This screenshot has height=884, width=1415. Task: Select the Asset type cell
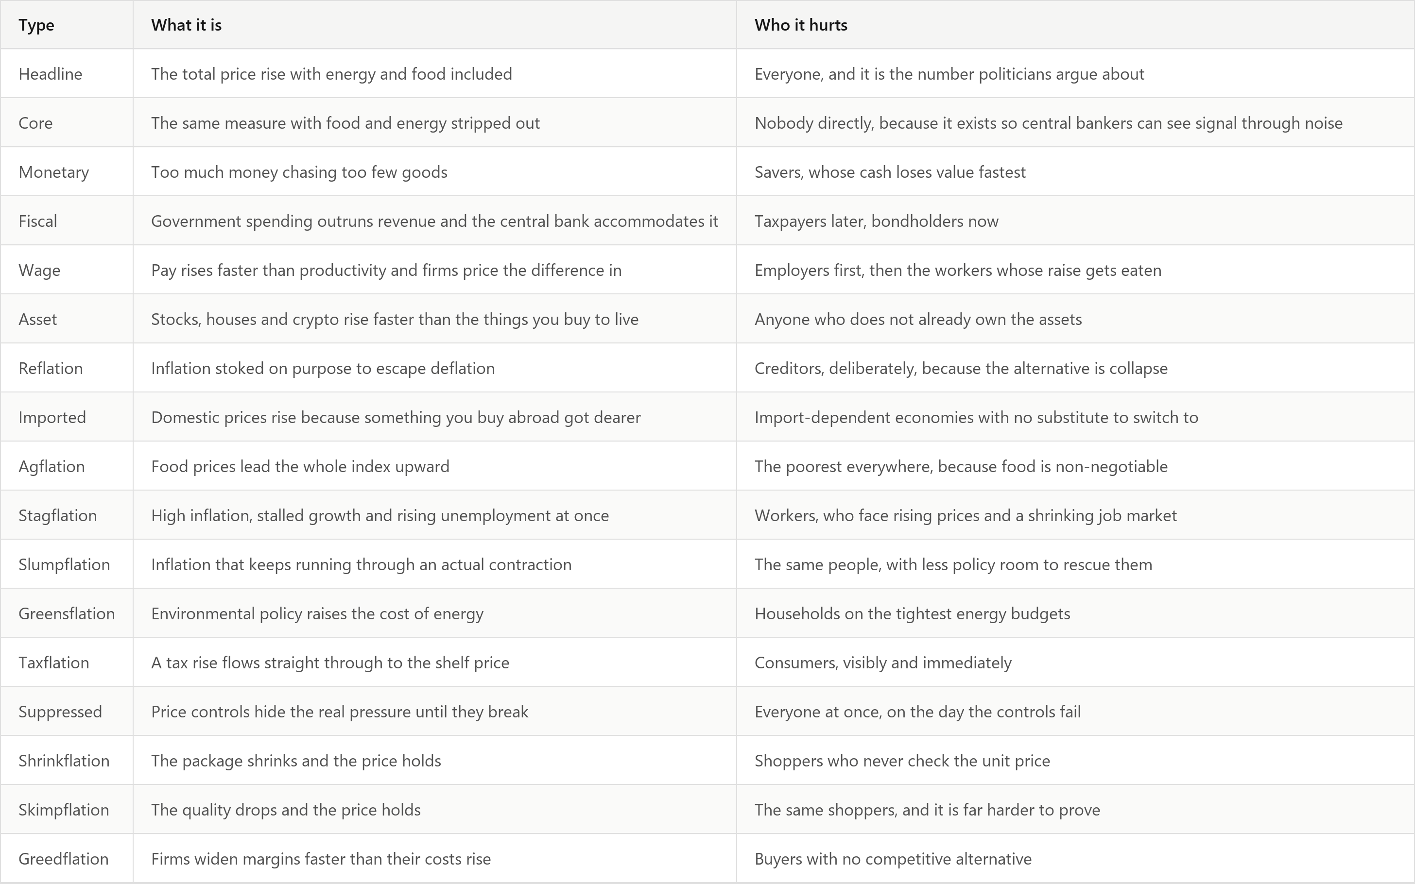tap(38, 319)
